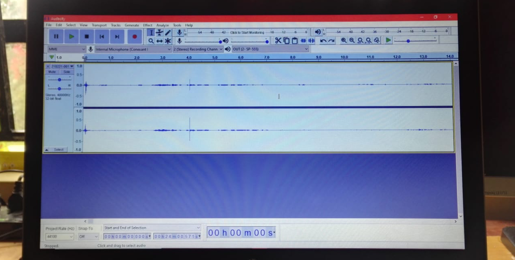Trim audio outside the selection
The height and width of the screenshot is (260, 515).
[303, 40]
